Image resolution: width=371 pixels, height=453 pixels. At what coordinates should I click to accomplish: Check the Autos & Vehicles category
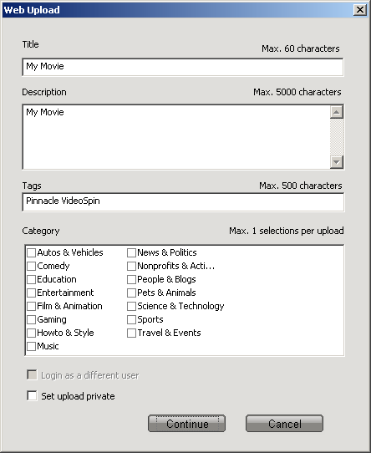click(31, 252)
